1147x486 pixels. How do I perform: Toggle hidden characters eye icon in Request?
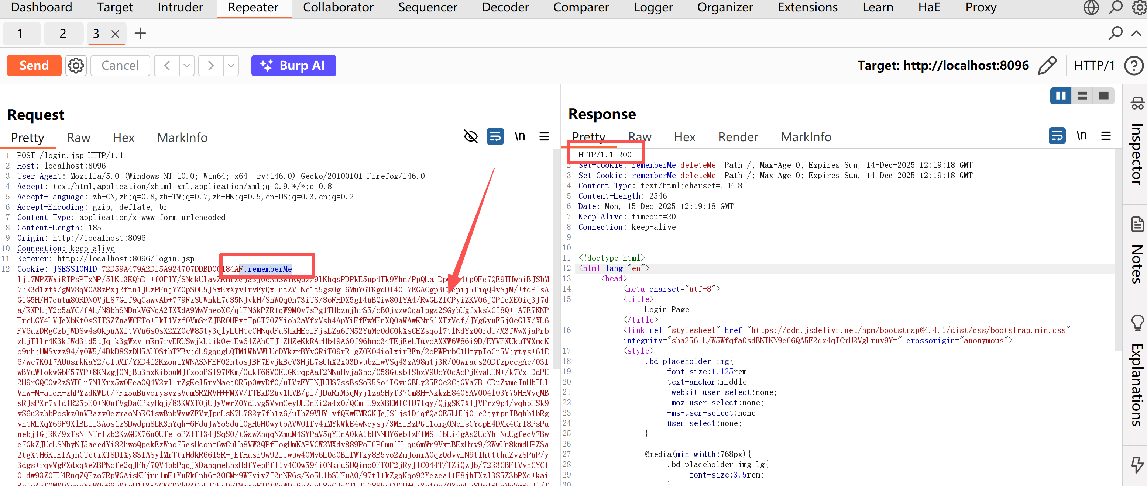coord(470,136)
